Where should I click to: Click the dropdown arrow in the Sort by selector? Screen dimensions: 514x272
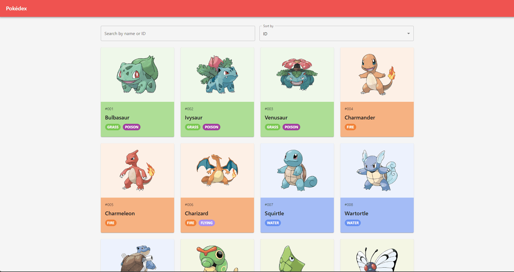408,33
